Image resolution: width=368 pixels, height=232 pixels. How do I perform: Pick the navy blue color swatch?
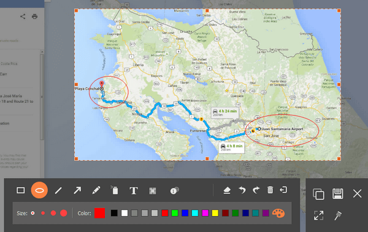245,213
